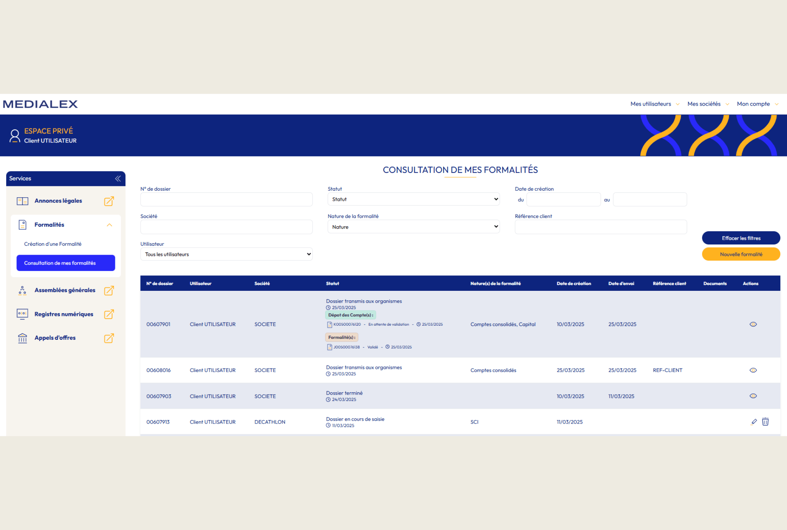
Task: Select Consultation de mes formalités
Action: [x=66, y=263]
